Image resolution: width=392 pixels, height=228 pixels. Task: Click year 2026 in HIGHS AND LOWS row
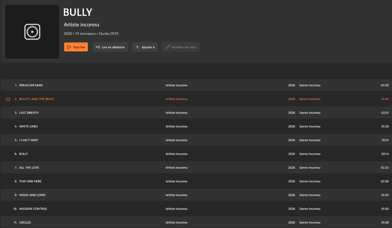coord(291,195)
